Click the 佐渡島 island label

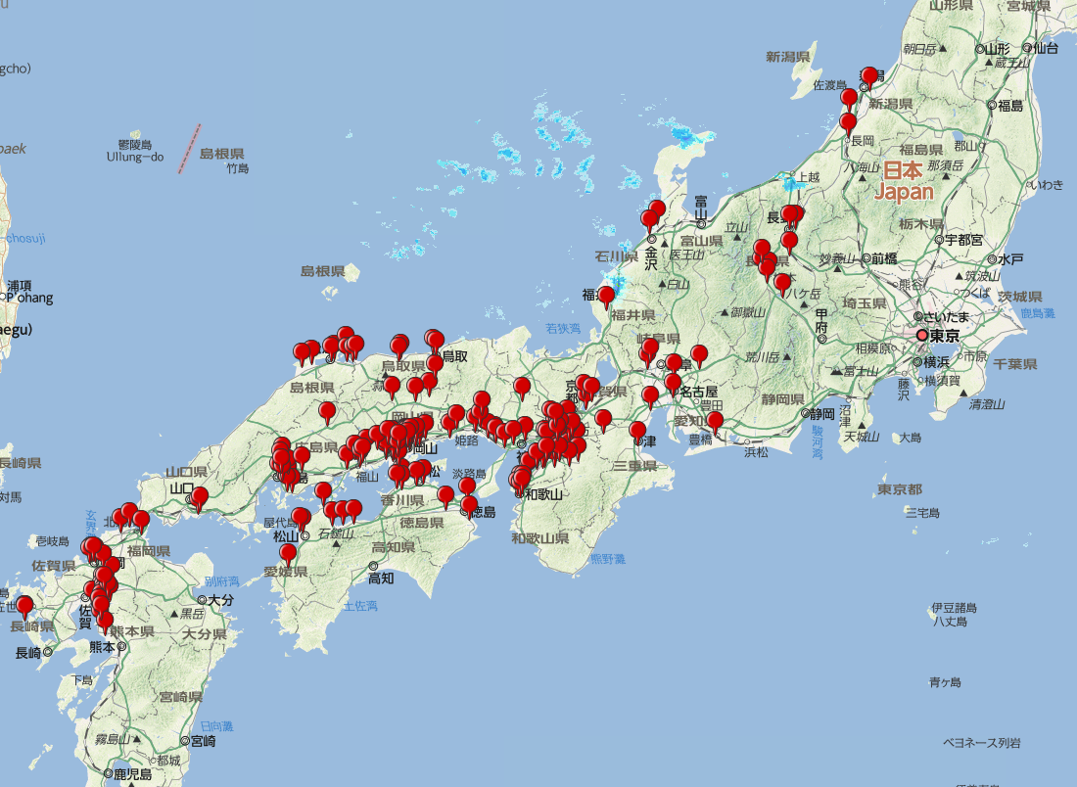829,85
